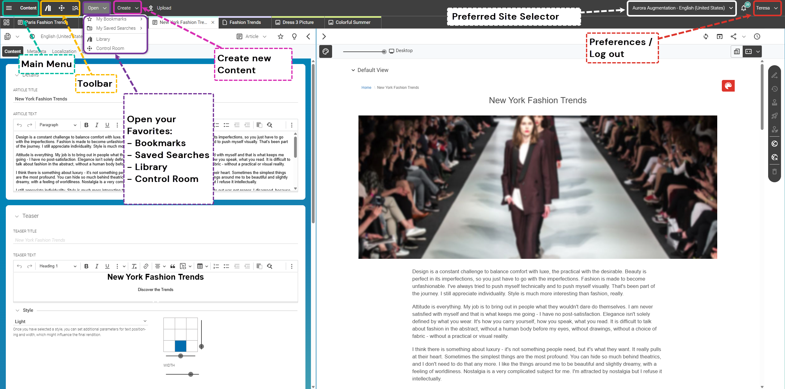
Task: Open the Paragraph style dropdown
Action: [58, 125]
